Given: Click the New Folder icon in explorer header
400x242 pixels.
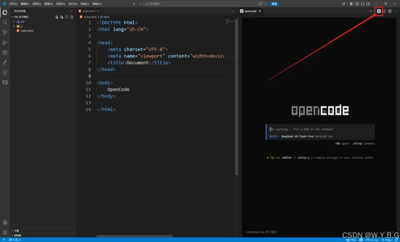Looking at the screenshot, I should (x=61, y=17).
